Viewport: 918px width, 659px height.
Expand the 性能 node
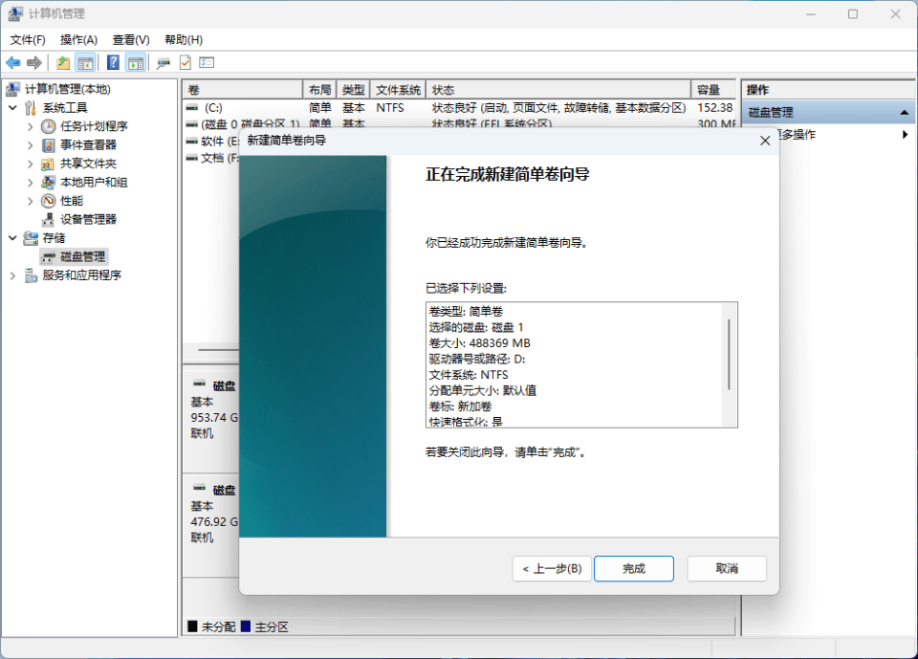point(31,201)
